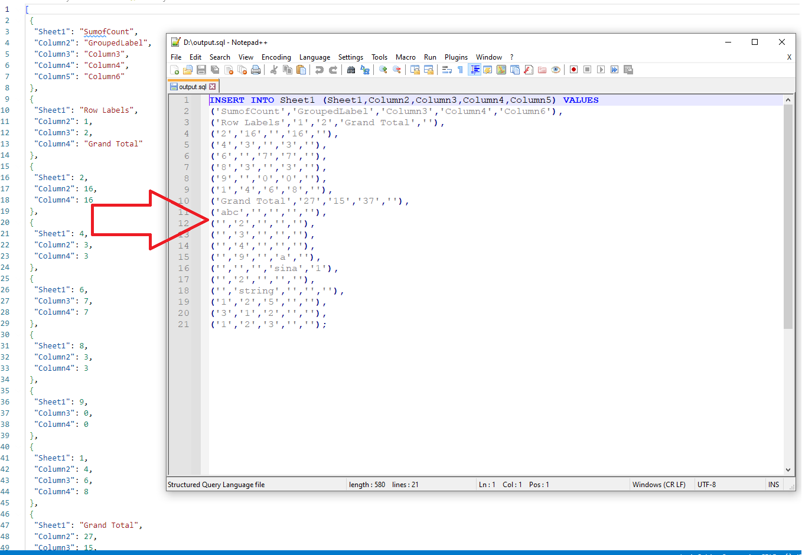Open the Document List panel icon
The height and width of the screenshot is (555, 802).
point(515,70)
